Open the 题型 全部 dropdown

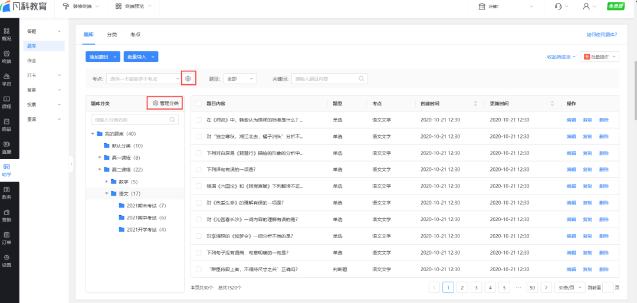pos(239,79)
